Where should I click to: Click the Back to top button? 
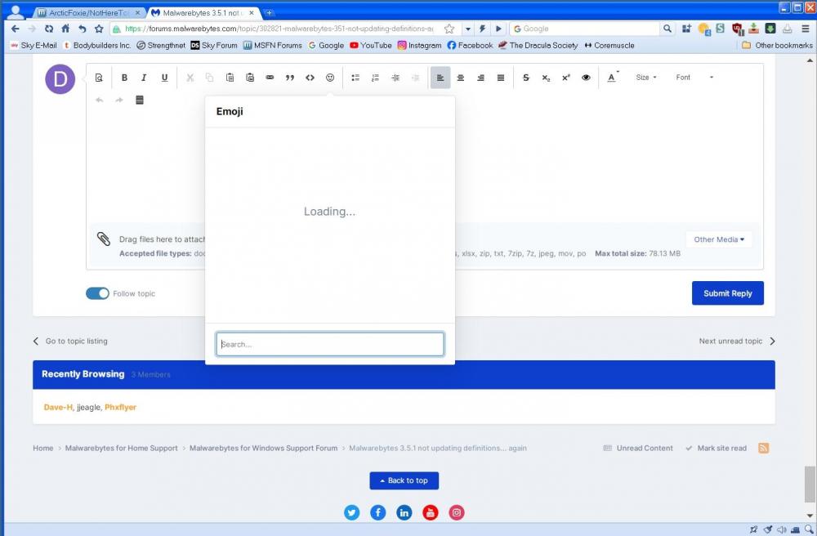pos(404,480)
